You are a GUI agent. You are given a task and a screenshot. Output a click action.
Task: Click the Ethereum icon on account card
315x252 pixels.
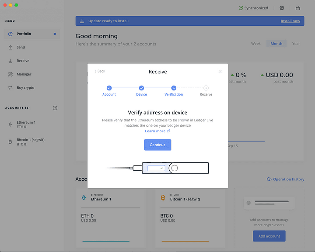pos(84,197)
